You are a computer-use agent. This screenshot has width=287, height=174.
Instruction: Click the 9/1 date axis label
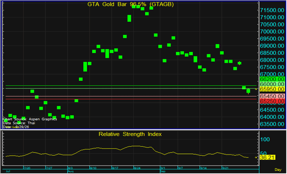click(163, 168)
